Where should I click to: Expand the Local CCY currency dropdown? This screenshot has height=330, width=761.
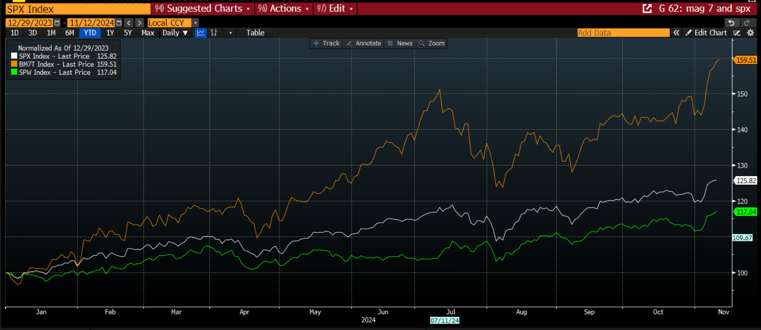(195, 23)
